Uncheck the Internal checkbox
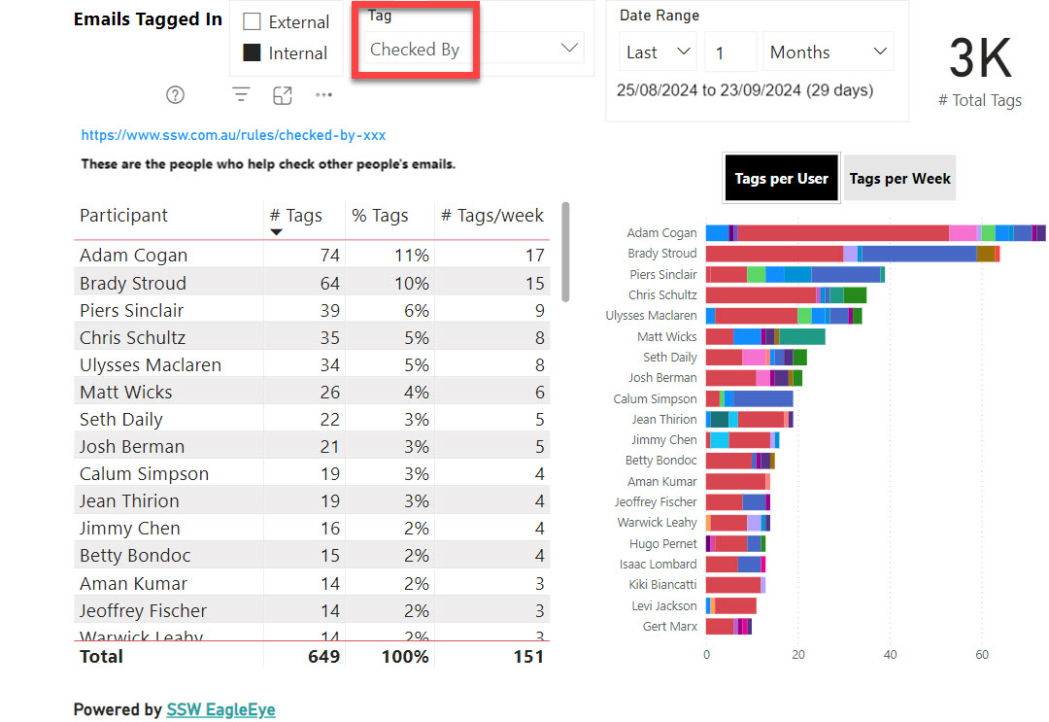Image resolution: width=1049 pixels, height=722 pixels. pyautogui.click(x=253, y=53)
